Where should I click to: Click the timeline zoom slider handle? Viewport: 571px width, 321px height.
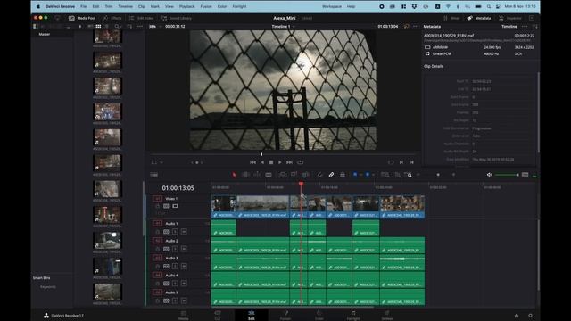point(438,175)
